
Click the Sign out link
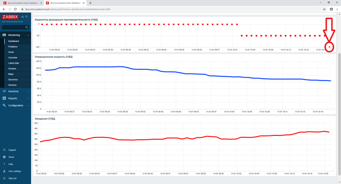[12, 178]
